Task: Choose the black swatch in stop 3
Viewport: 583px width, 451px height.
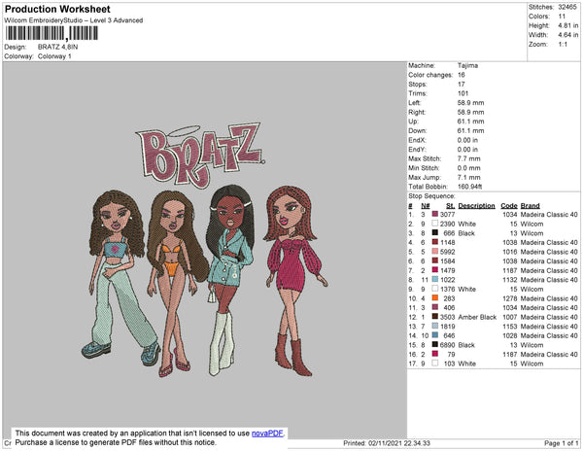Action: [x=435, y=233]
